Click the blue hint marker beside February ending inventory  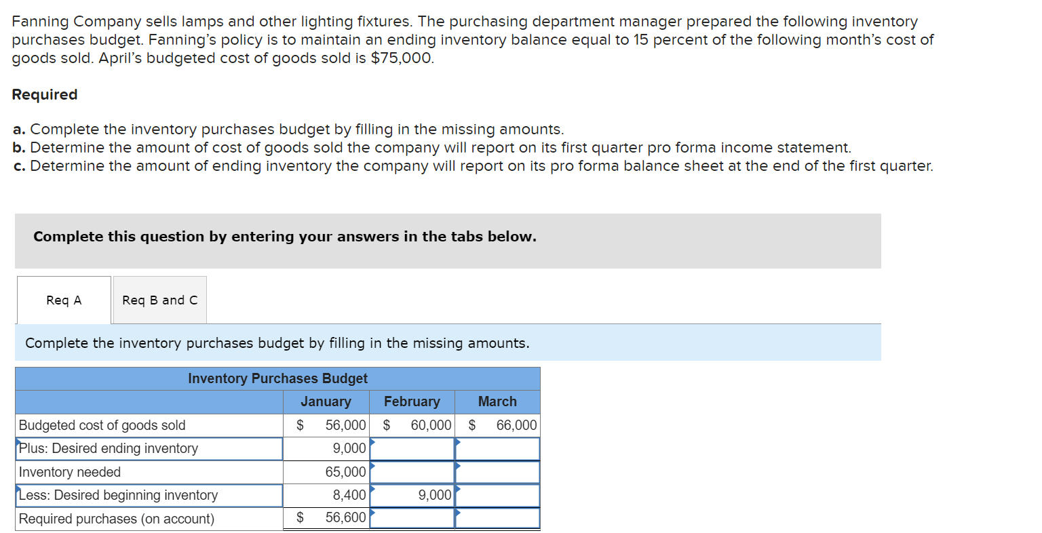[x=372, y=443]
